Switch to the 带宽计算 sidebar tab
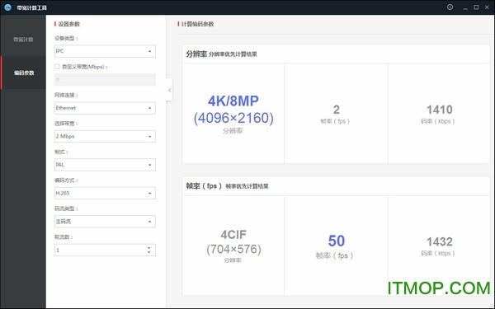 click(x=23, y=40)
